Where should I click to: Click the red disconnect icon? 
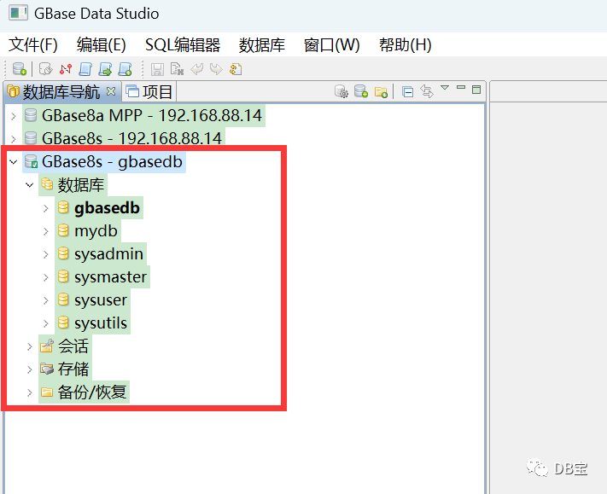tap(66, 69)
